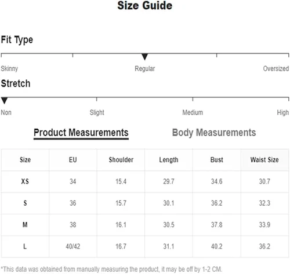Image resolution: width=290 pixels, height=274 pixels.
Task: Click the Oversized fit label
Action: pos(276,68)
